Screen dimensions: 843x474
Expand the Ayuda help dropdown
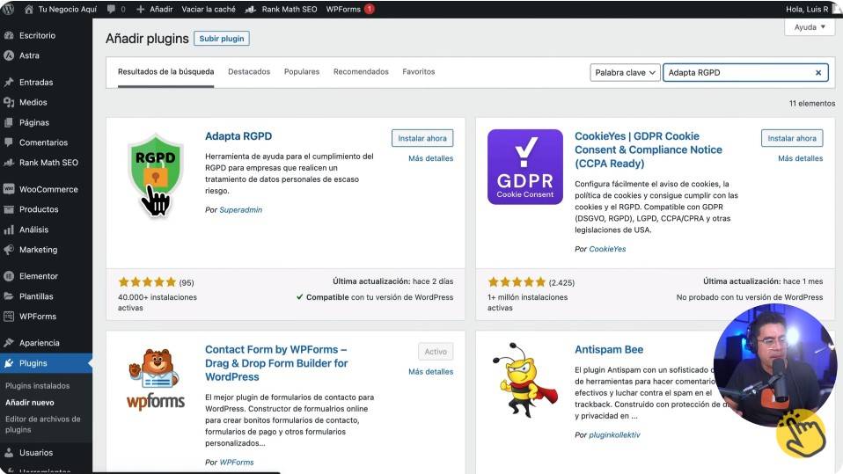[x=810, y=27]
